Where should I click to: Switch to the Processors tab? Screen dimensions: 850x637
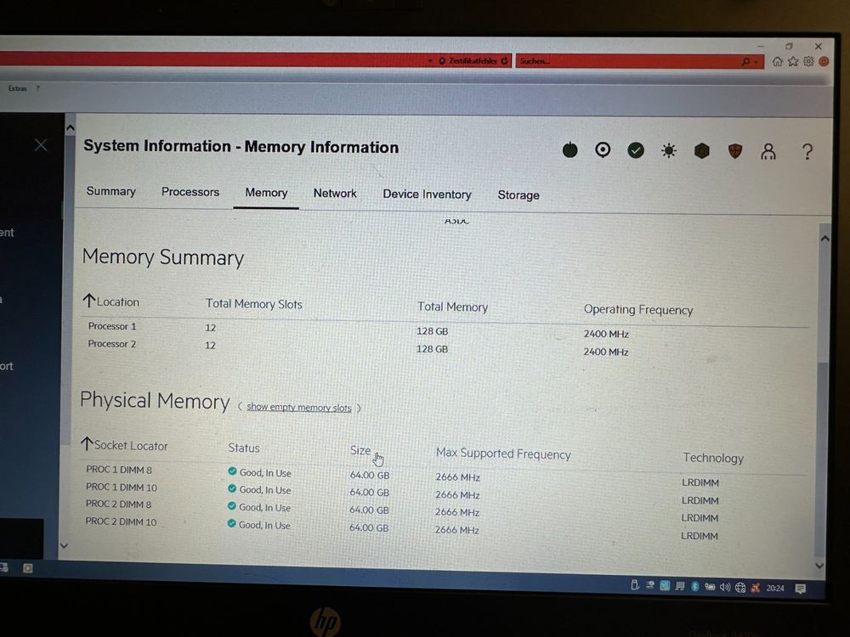190,193
